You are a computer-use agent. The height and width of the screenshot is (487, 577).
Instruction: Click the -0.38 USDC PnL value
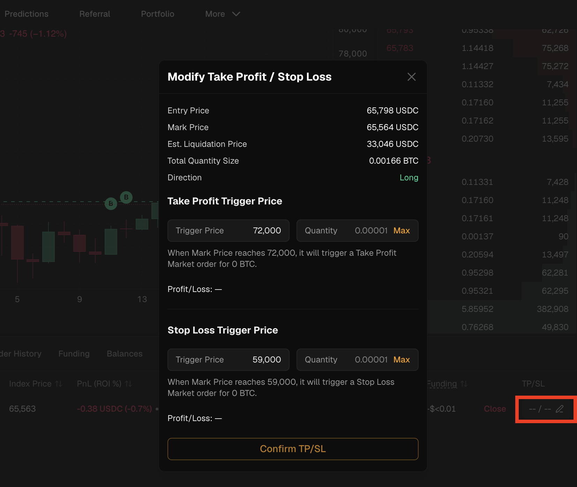pos(114,409)
